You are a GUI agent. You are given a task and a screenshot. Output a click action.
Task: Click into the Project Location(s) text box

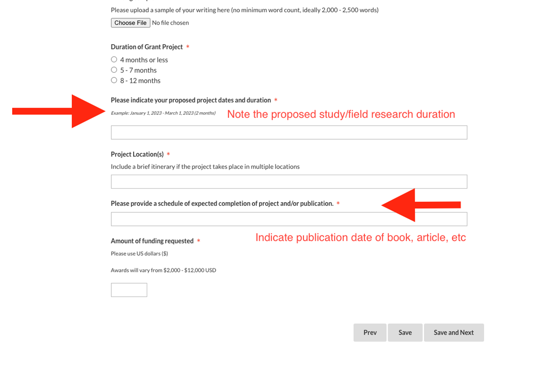click(289, 182)
